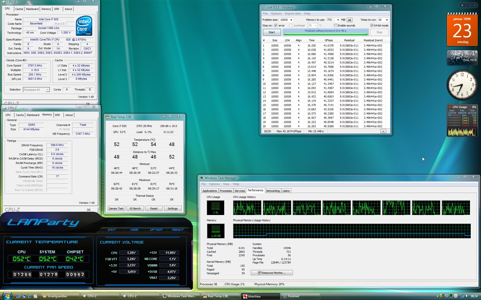481x300 pixels.
Task: Open Finished LinX taskbar button
Action: coord(301,296)
